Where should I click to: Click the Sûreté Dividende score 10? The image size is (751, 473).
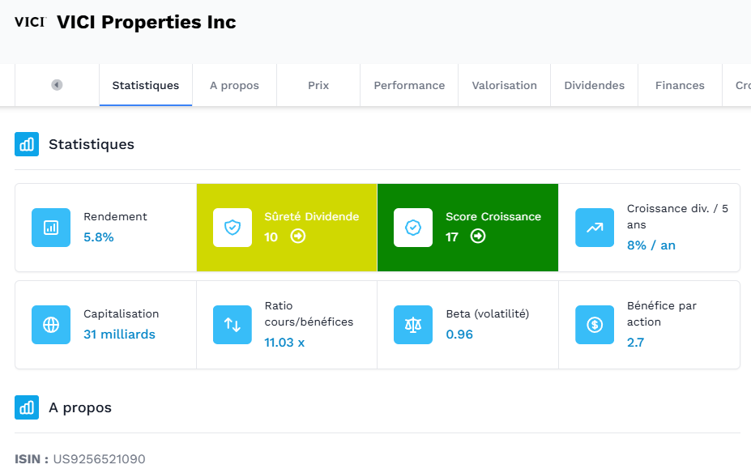click(x=271, y=237)
